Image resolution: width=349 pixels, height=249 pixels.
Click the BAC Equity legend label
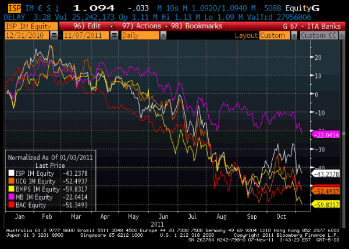(31, 205)
